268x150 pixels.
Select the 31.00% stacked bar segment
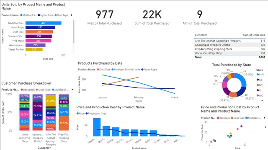51,101
